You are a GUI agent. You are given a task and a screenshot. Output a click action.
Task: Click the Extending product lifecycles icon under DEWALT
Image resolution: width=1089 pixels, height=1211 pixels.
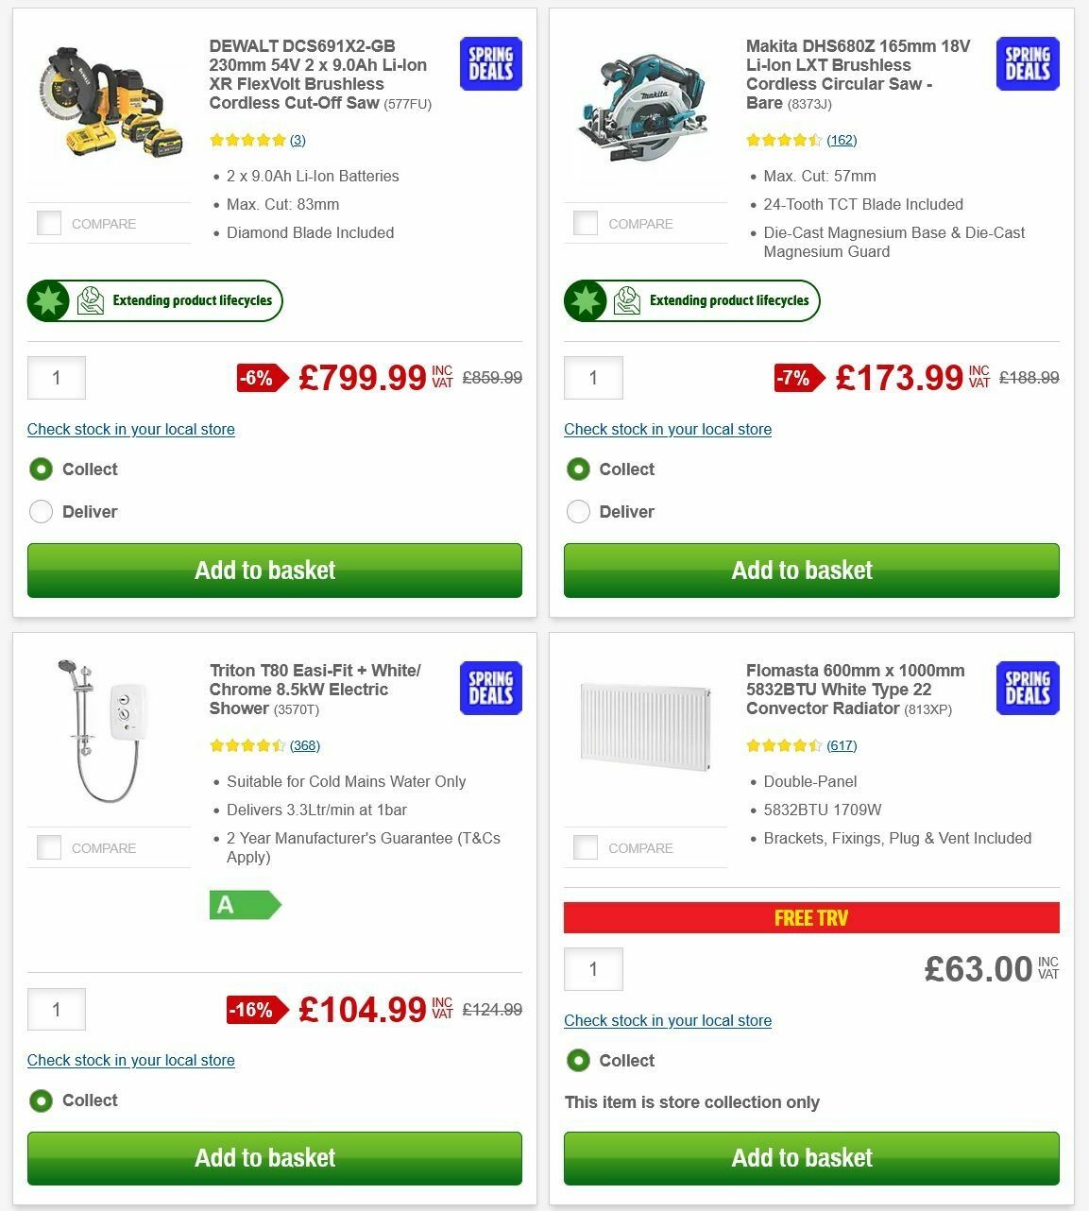point(90,299)
